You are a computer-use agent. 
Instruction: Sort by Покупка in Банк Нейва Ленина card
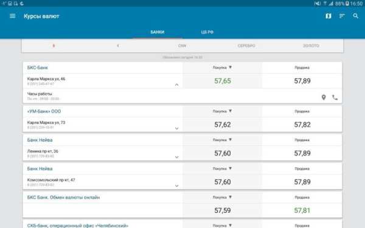(x=222, y=140)
